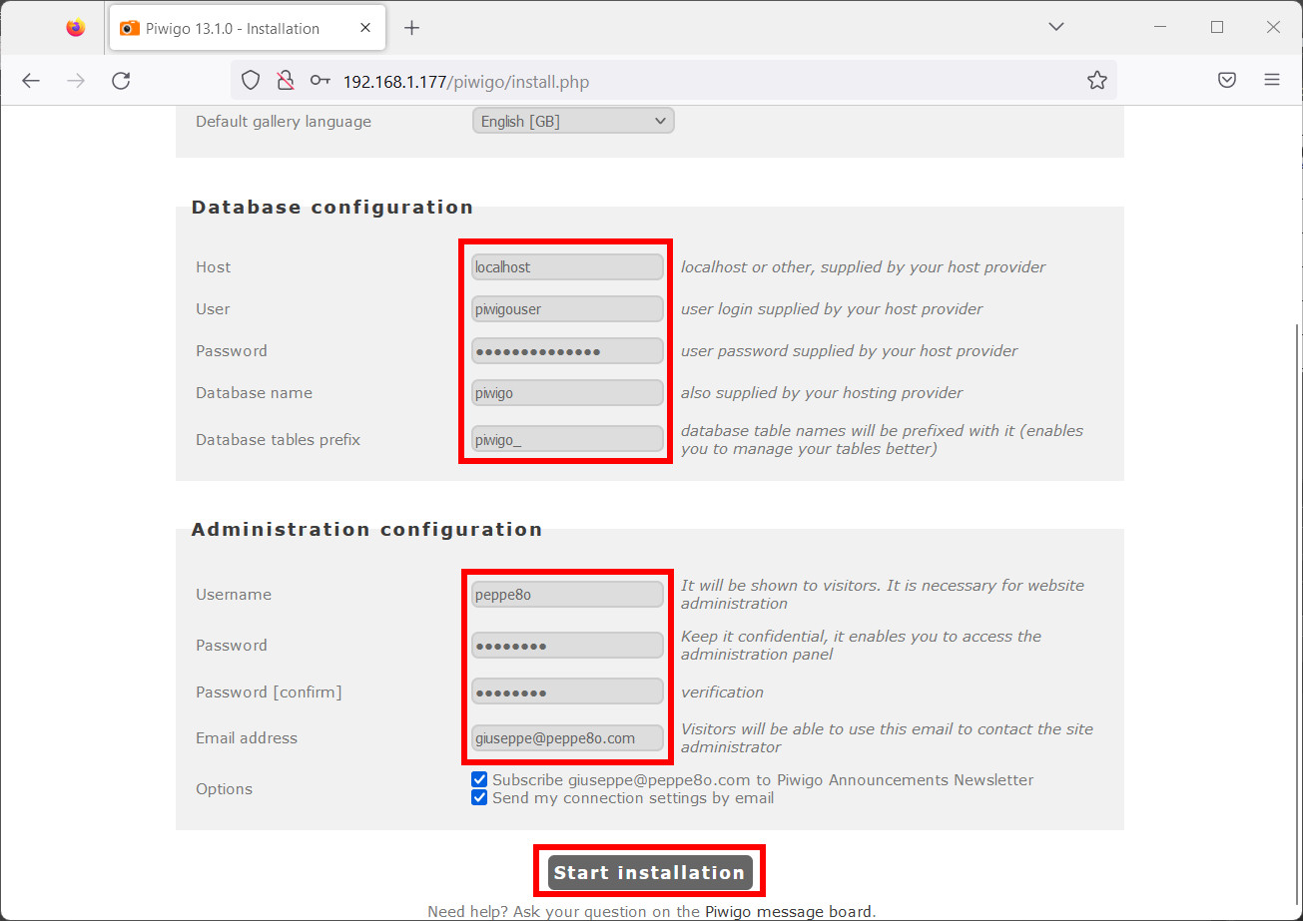Uncheck Subscribe to Piwigo Announcements Newsletter
This screenshot has height=921, width=1303.
[479, 779]
